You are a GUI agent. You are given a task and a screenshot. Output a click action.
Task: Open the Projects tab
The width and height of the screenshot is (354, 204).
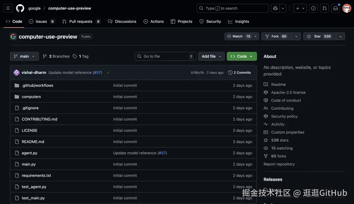pos(182,22)
